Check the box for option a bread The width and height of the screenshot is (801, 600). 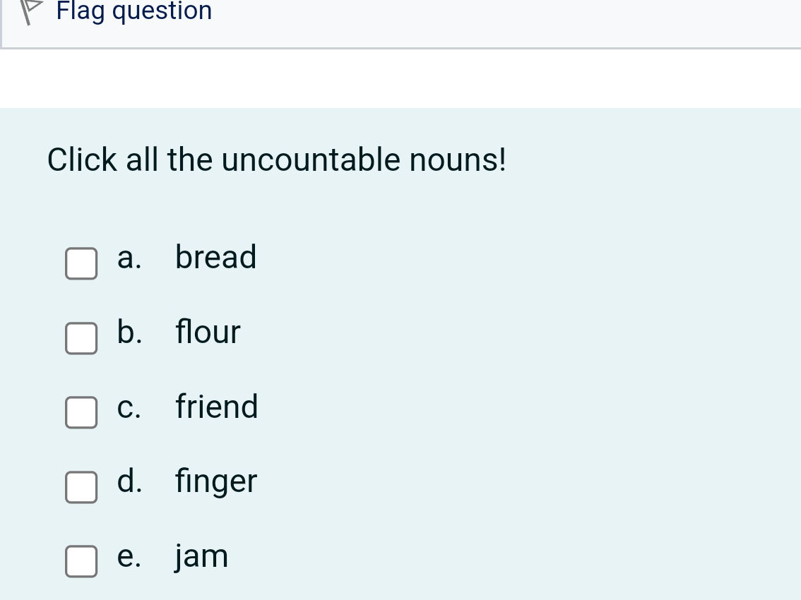(x=81, y=264)
